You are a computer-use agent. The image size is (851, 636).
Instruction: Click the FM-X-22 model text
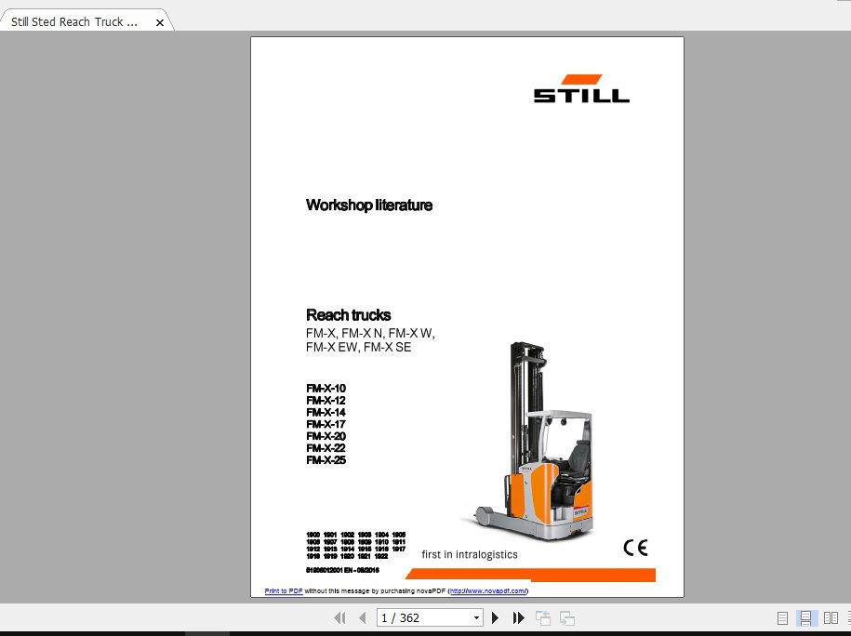[x=326, y=447]
